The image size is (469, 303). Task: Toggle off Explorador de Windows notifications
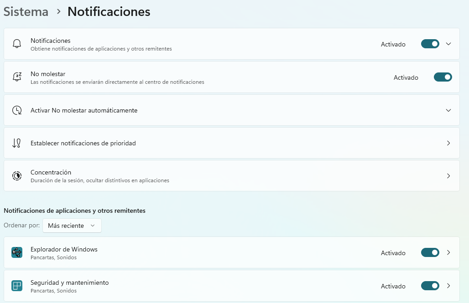430,252
